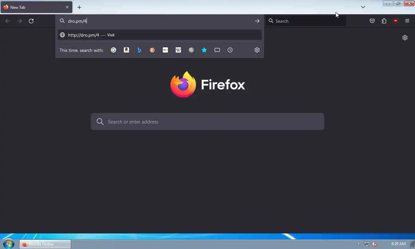Search this time with Wikipedia
This screenshot has width=415, height=249.
coord(178,50)
